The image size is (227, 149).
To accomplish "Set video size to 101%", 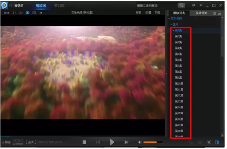I will tap(7, 13).
